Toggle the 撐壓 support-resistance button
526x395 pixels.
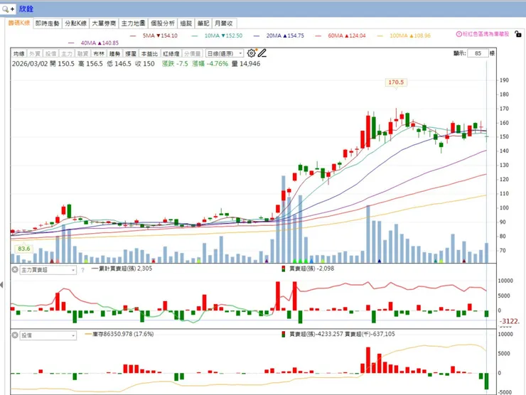pos(131,54)
